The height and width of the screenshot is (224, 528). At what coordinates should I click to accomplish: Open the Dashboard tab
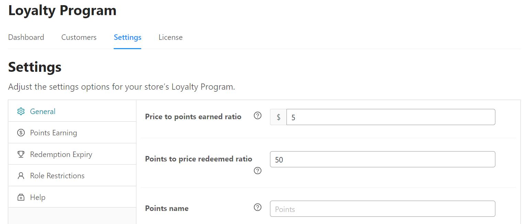pos(26,37)
